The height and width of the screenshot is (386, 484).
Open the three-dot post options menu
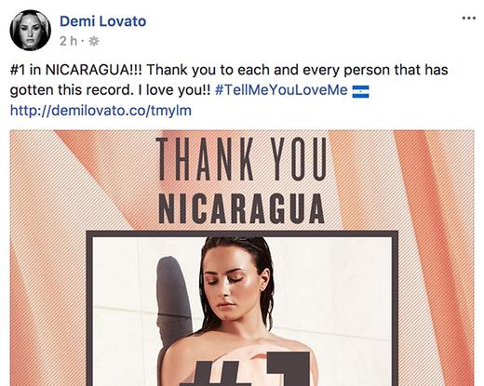click(469, 19)
